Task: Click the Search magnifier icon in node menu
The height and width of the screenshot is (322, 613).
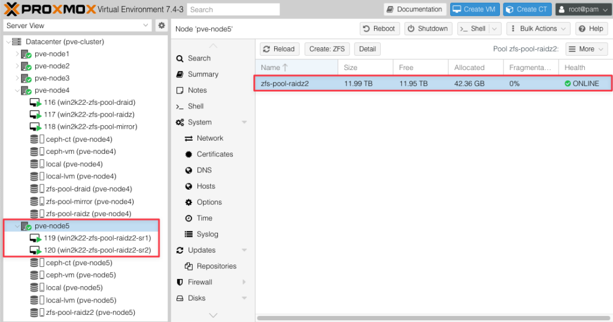Action: pos(180,59)
